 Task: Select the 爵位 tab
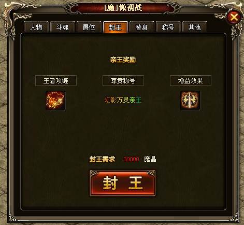89,27
